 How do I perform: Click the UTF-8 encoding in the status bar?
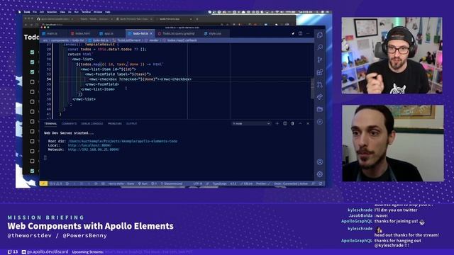pos(197,183)
